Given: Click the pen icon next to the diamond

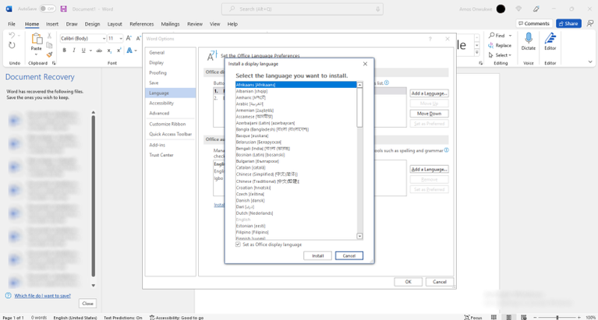Looking at the screenshot, I should [536, 9].
